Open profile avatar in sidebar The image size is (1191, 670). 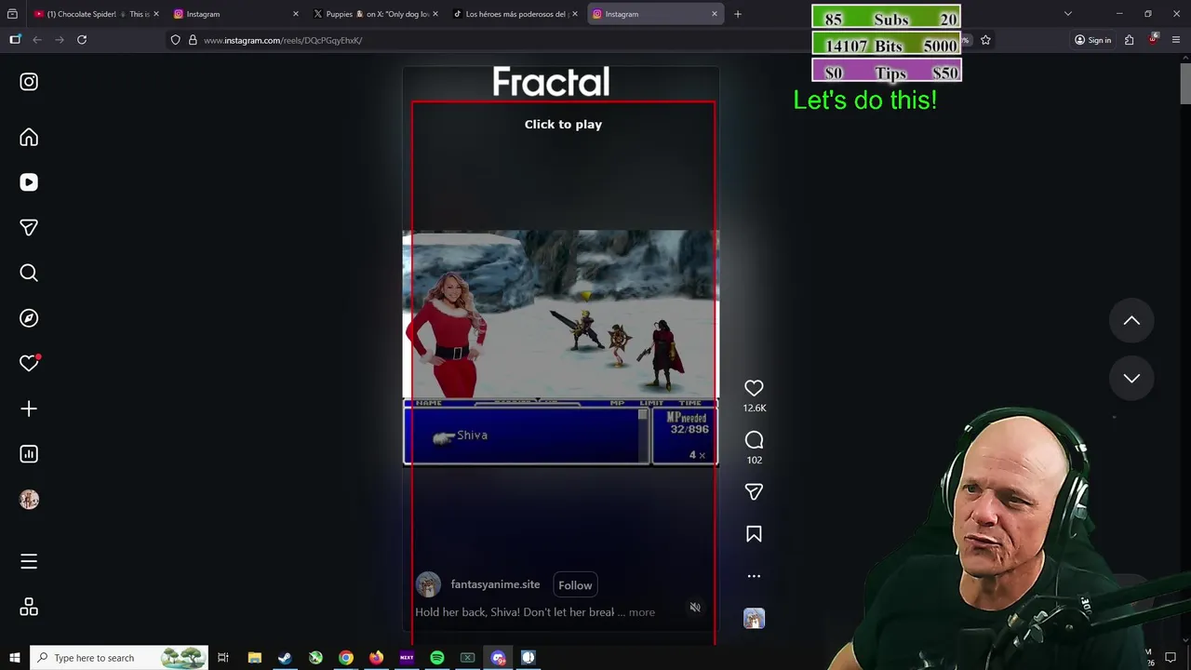(x=29, y=500)
